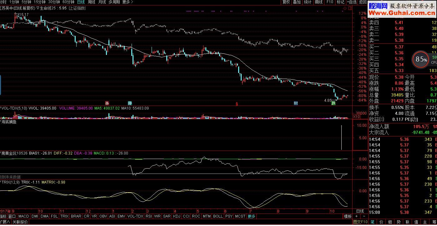Open the 值 value tab
This screenshot has height=226, width=437.
416,222
